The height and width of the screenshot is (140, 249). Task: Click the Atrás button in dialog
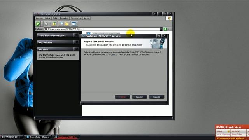click(123, 97)
